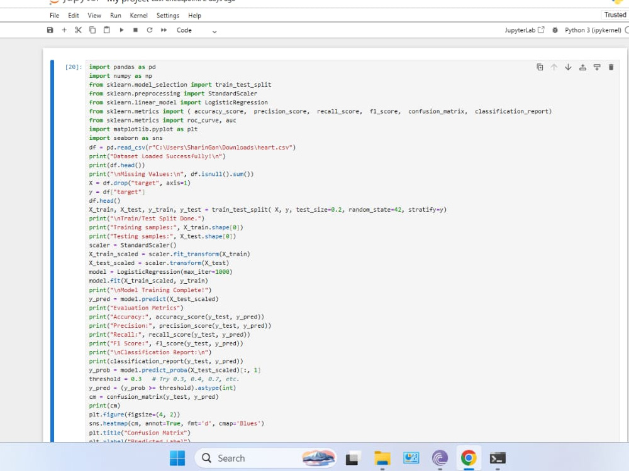Click the plt.title("Confusion Matrix") line
Viewport: 629px width, 471px height.
(140, 433)
